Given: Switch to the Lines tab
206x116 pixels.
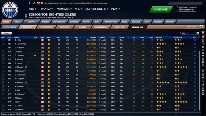Looking at the screenshot, I should [x=17, y=22].
